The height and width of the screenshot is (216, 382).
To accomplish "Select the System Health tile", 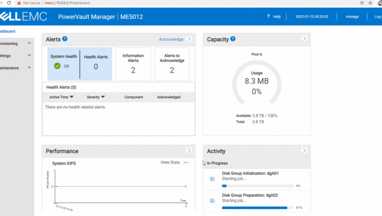I will click(64, 64).
